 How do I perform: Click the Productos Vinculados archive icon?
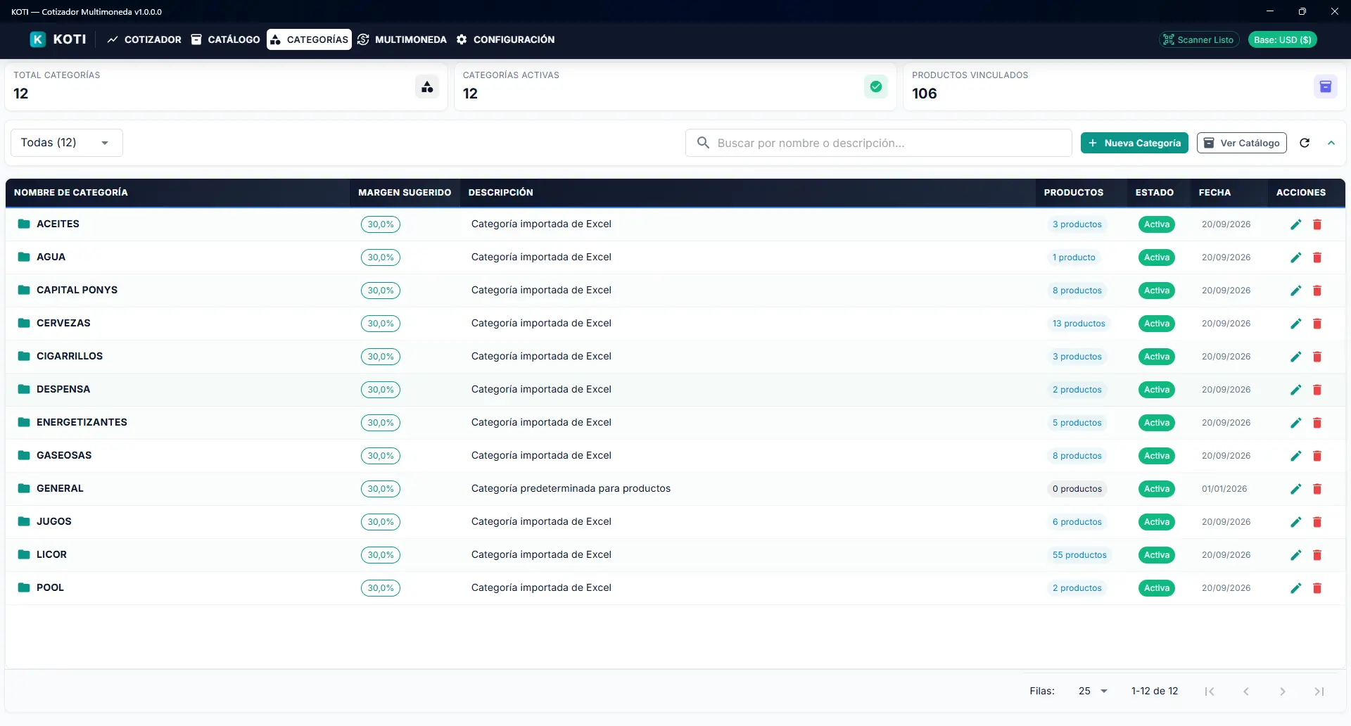(1326, 87)
